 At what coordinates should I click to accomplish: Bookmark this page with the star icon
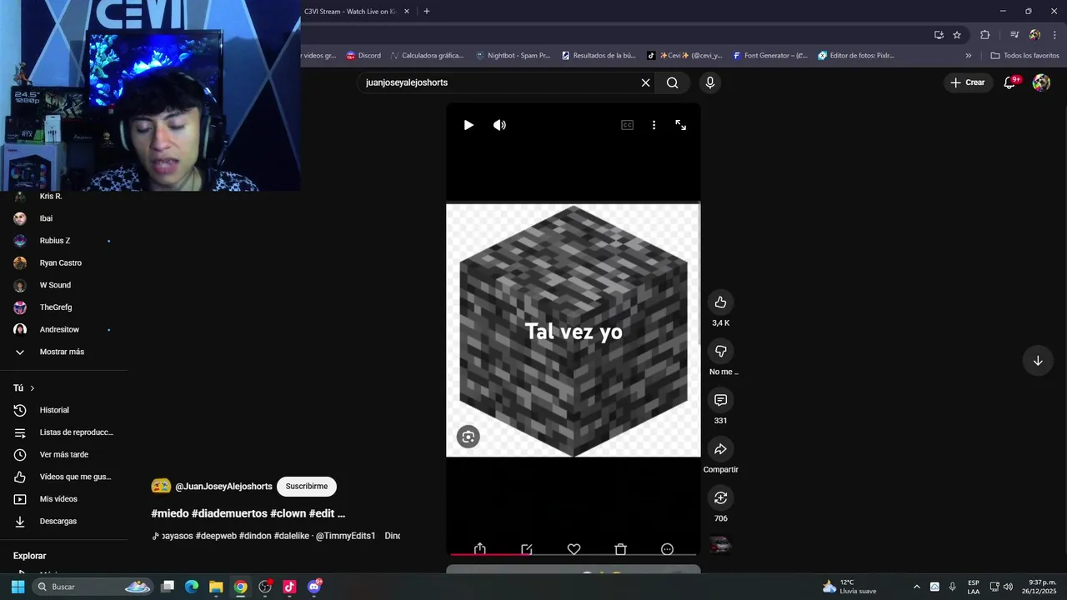click(x=957, y=35)
